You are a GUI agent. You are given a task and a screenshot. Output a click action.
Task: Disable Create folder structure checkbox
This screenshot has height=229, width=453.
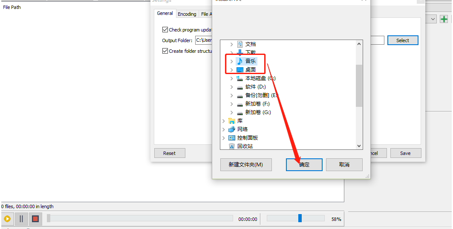pos(165,51)
